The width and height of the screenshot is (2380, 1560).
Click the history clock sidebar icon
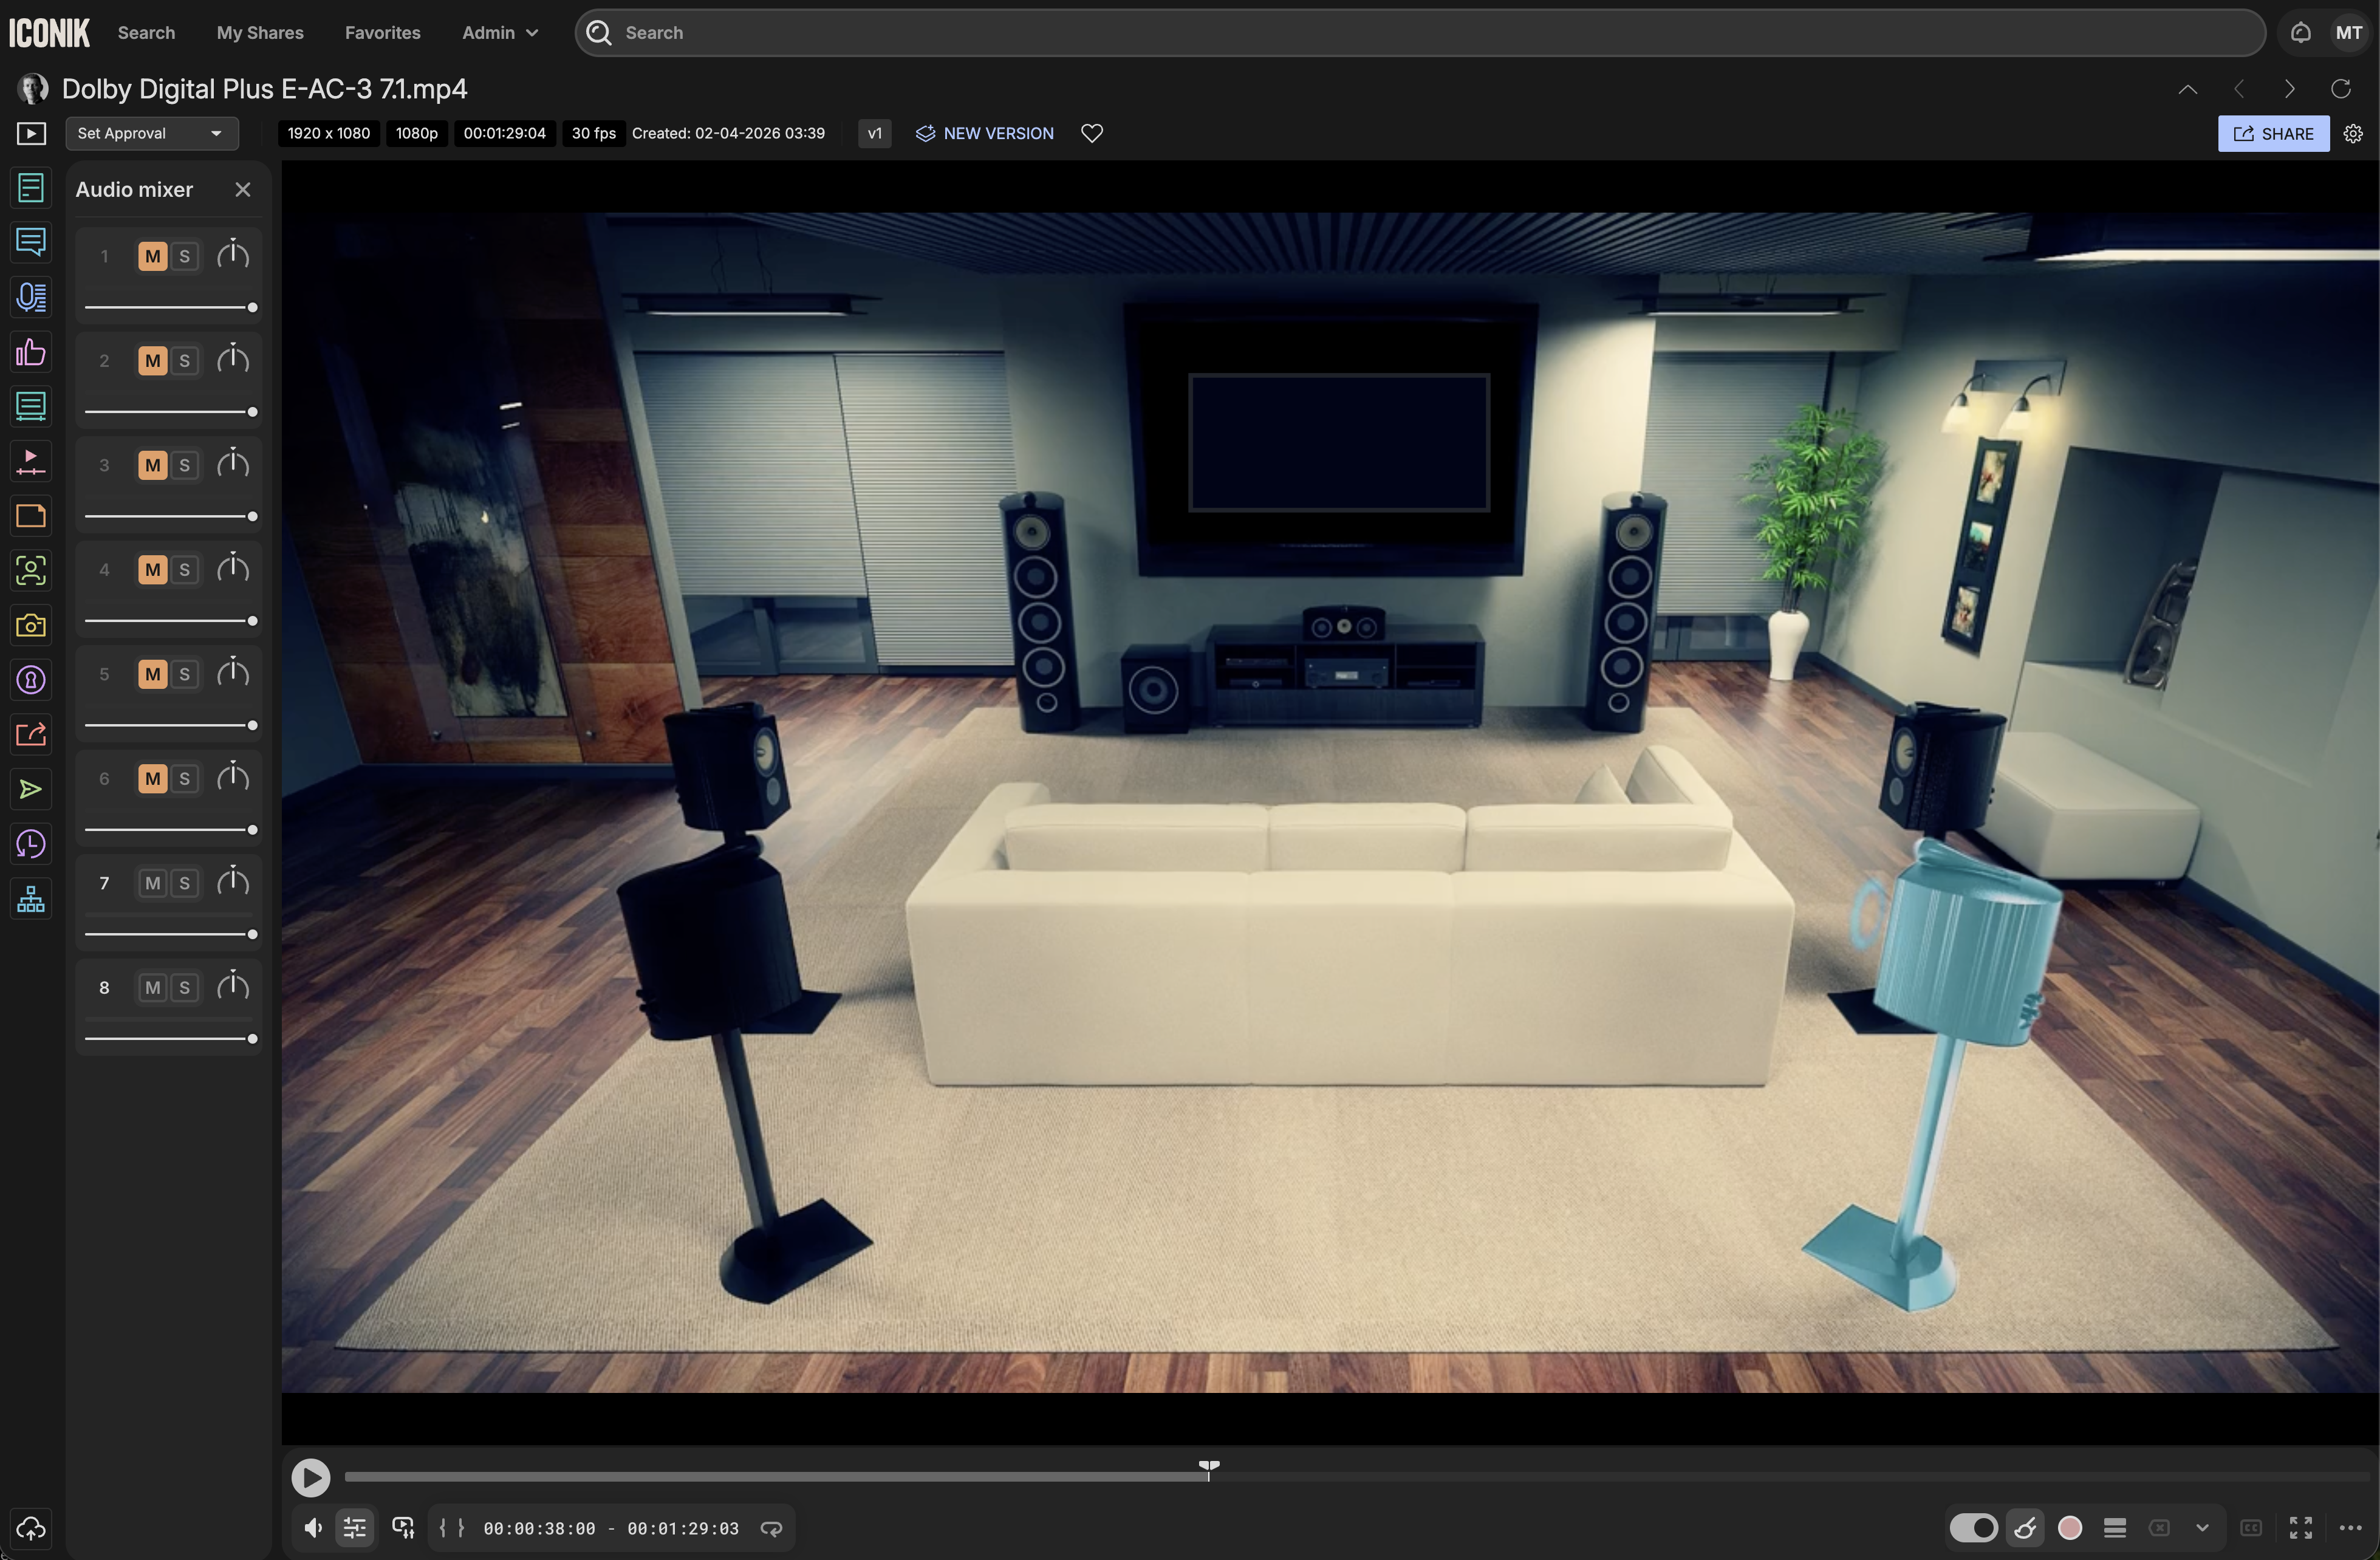pos(31,845)
